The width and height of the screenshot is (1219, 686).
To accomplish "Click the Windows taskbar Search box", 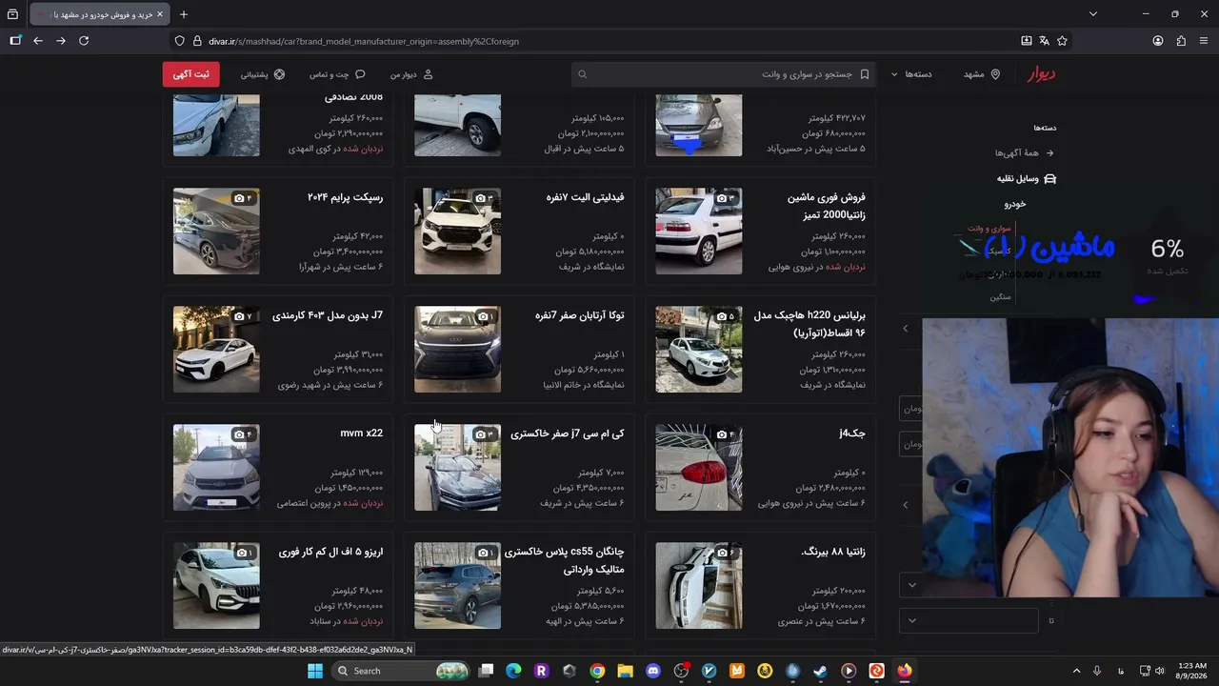I will pos(400,671).
